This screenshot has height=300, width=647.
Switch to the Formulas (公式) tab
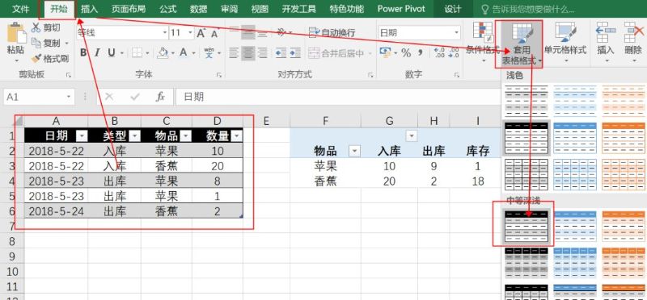point(167,9)
